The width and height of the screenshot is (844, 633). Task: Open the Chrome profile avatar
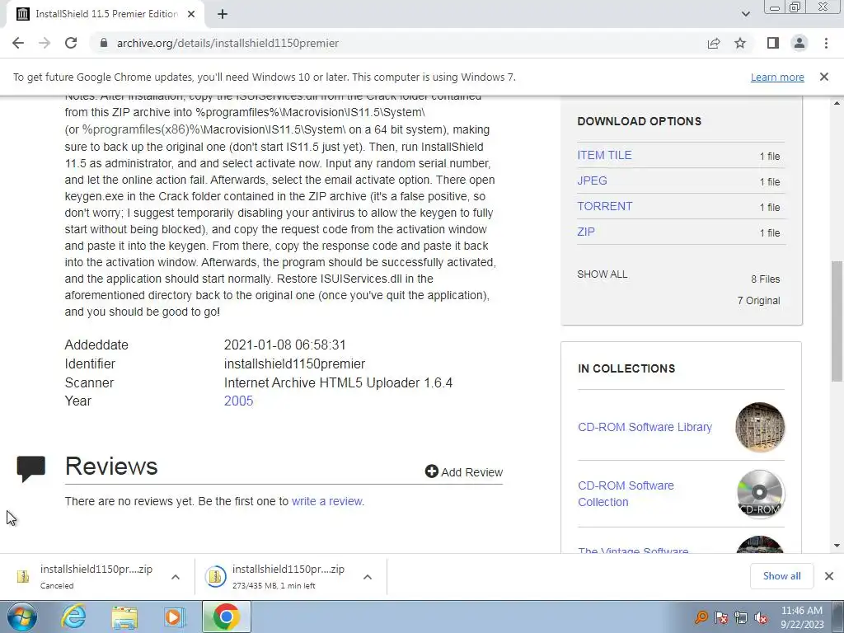tap(799, 43)
